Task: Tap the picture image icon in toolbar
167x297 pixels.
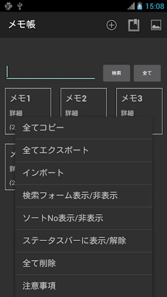Action: click(156, 25)
